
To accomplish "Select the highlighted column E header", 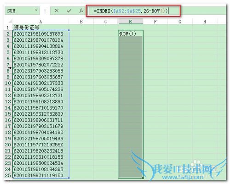I will pos(131,22).
